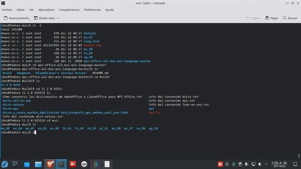Click the terminal vertical scrollbar handle
Viewport: 301px width, 169px height.
pyautogui.click(x=299, y=155)
